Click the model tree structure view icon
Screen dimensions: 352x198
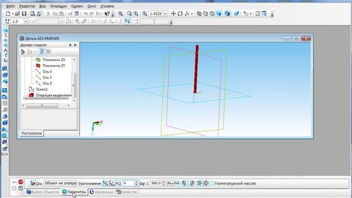tap(23, 52)
